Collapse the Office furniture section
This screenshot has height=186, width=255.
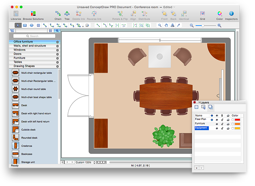[x=34, y=41]
